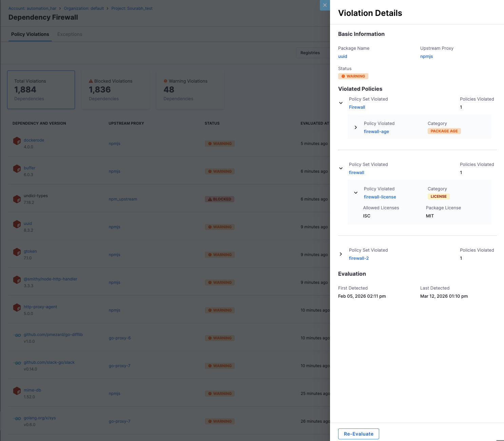Collapse the Firewall policy set section
The height and width of the screenshot is (441, 504).
[x=341, y=103]
